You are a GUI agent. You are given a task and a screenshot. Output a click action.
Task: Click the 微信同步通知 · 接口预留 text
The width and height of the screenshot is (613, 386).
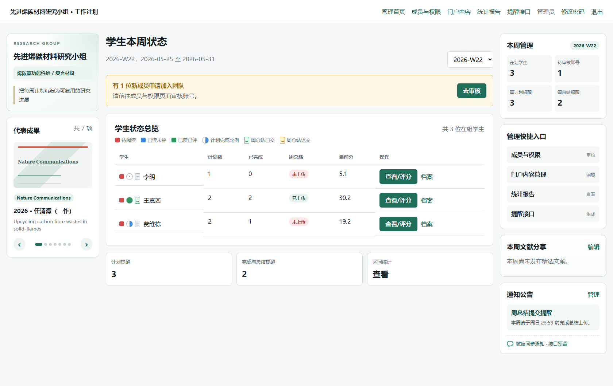click(541, 344)
